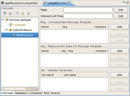The height and width of the screenshot is (96, 130).
Task: Click the first delete trash icon in toolbar
Action: coord(10,13)
